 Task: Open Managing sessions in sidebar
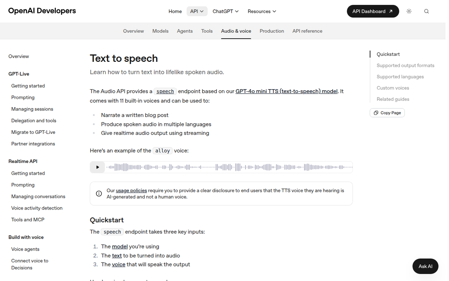[x=32, y=109]
